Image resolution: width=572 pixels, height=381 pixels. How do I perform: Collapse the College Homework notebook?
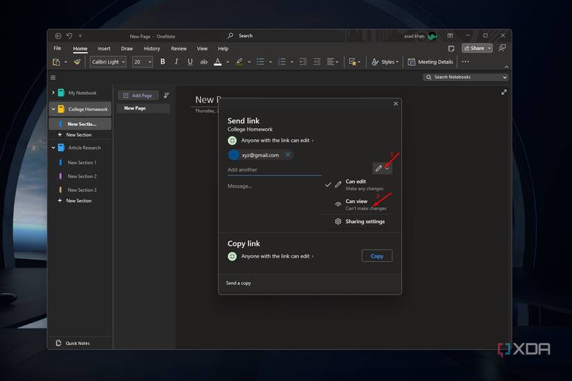(53, 109)
